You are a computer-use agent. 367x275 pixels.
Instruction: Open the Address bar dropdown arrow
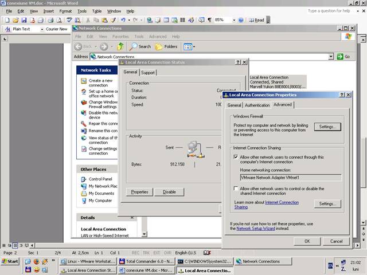(x=331, y=57)
